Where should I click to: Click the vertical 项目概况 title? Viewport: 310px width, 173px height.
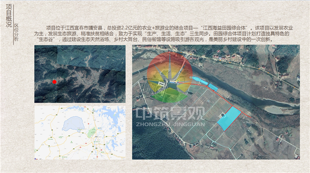[9, 15]
